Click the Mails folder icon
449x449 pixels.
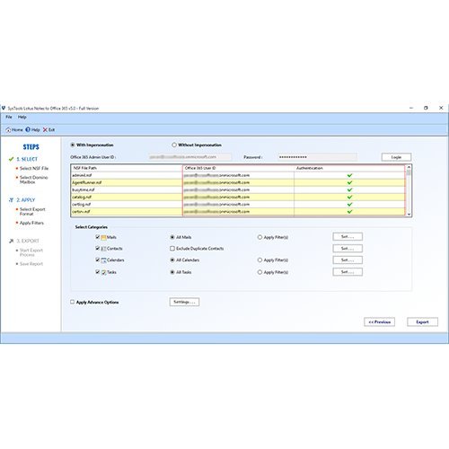click(103, 237)
